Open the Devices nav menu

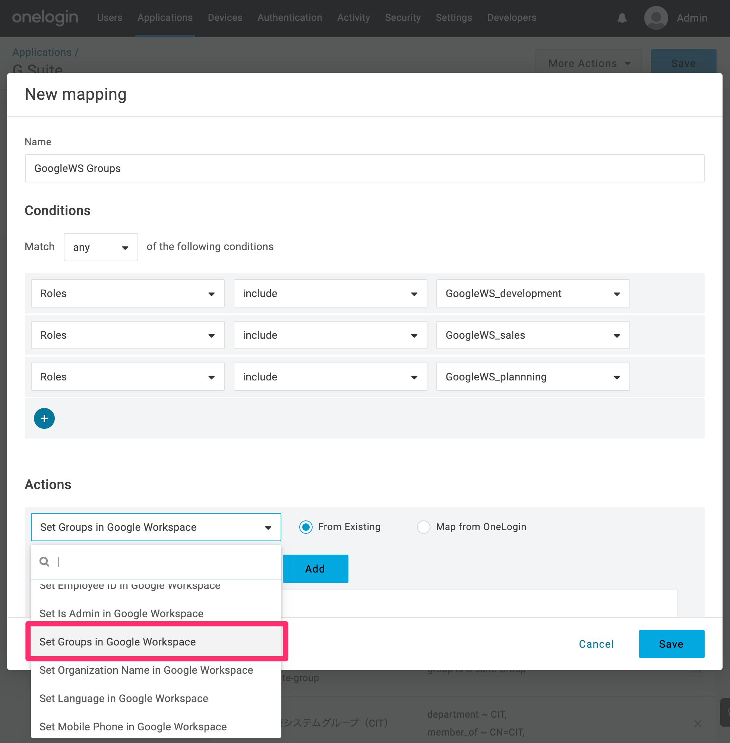click(x=225, y=17)
